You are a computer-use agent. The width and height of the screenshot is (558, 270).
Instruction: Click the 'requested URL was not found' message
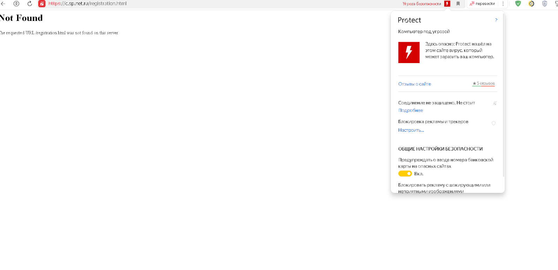[x=59, y=33]
